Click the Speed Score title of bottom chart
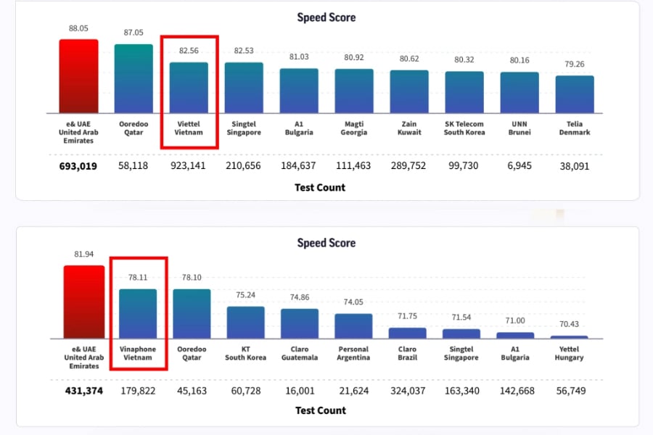 (326, 243)
